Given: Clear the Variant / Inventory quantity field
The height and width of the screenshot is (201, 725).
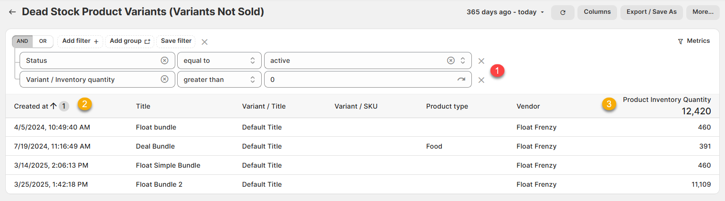Looking at the screenshot, I should pos(164,80).
